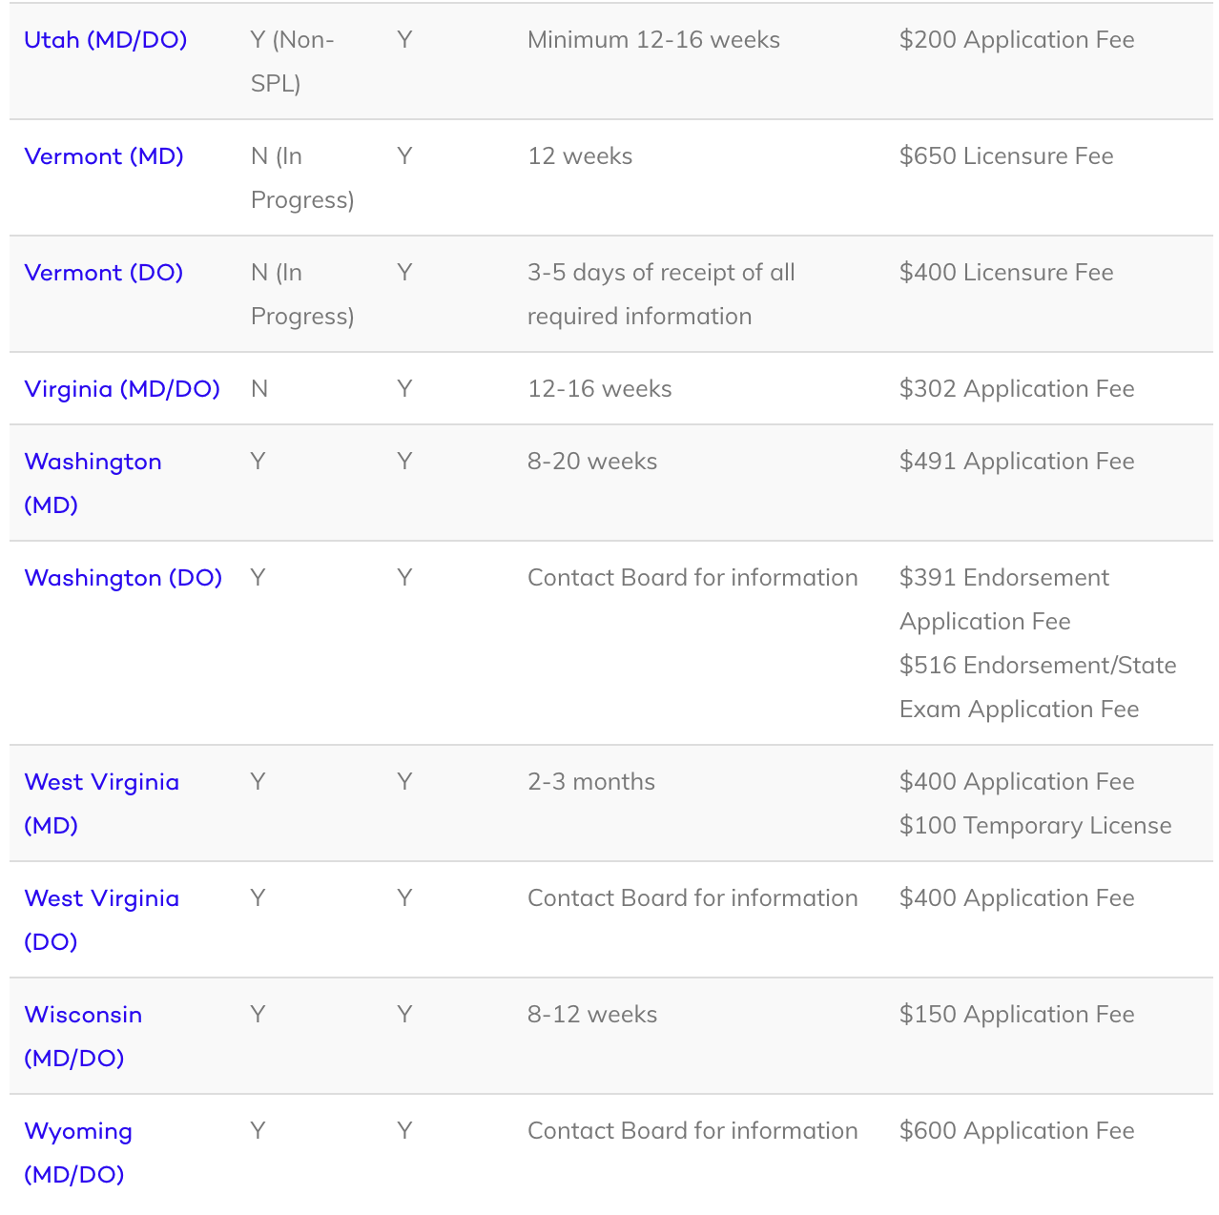Click the "2-3 months" cell
This screenshot has height=1215, width=1219.
pyautogui.click(x=591, y=782)
